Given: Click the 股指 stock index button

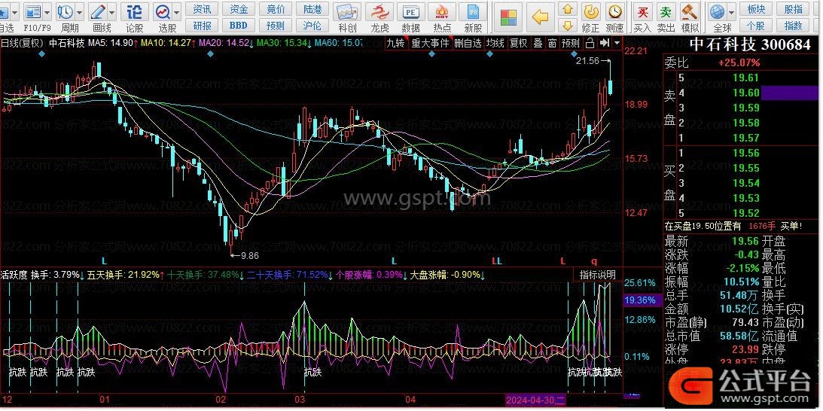Looking at the screenshot, I should pyautogui.click(x=793, y=9).
